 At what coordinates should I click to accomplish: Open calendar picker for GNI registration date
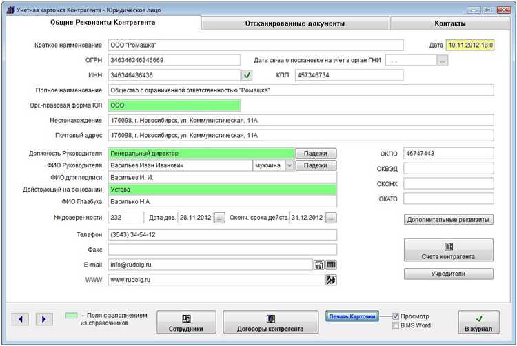443,60
